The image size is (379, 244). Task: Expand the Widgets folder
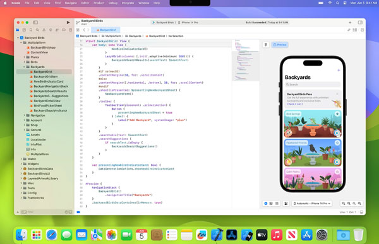point(21,164)
